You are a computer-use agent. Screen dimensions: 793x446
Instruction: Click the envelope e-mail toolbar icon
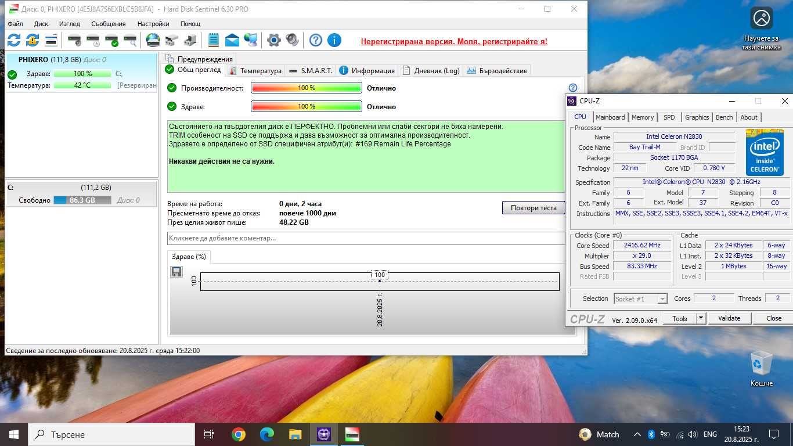[232, 40]
